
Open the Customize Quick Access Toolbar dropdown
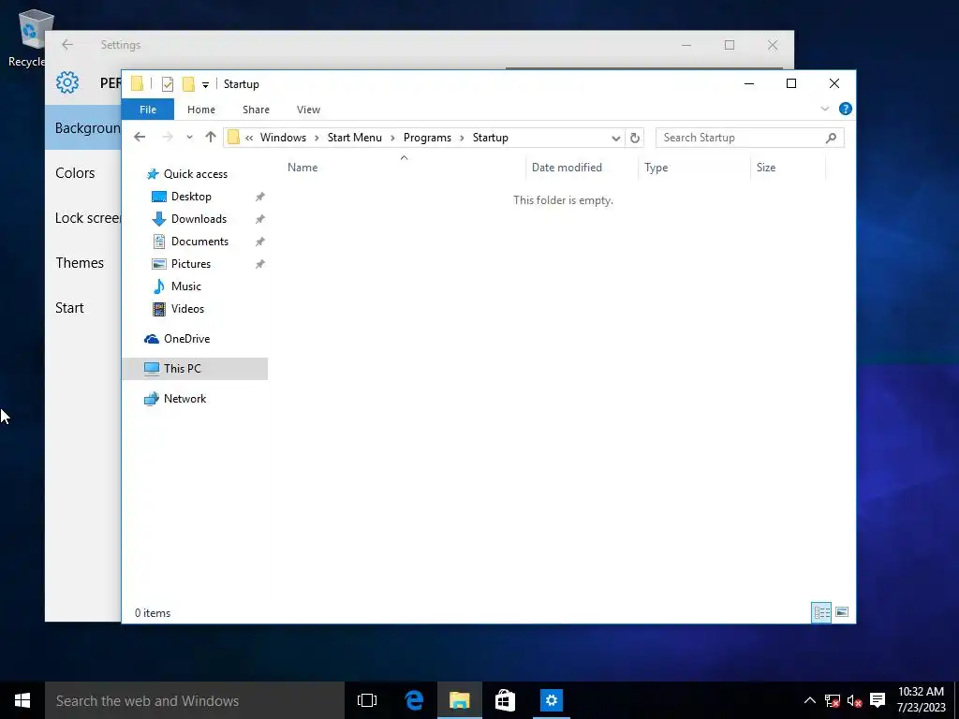tap(205, 84)
